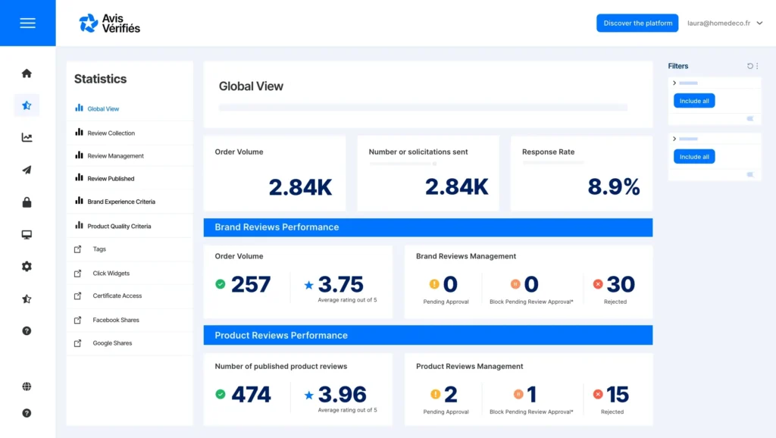Open the Certificate Access link
Image resolution: width=776 pixels, height=438 pixels.
click(117, 296)
